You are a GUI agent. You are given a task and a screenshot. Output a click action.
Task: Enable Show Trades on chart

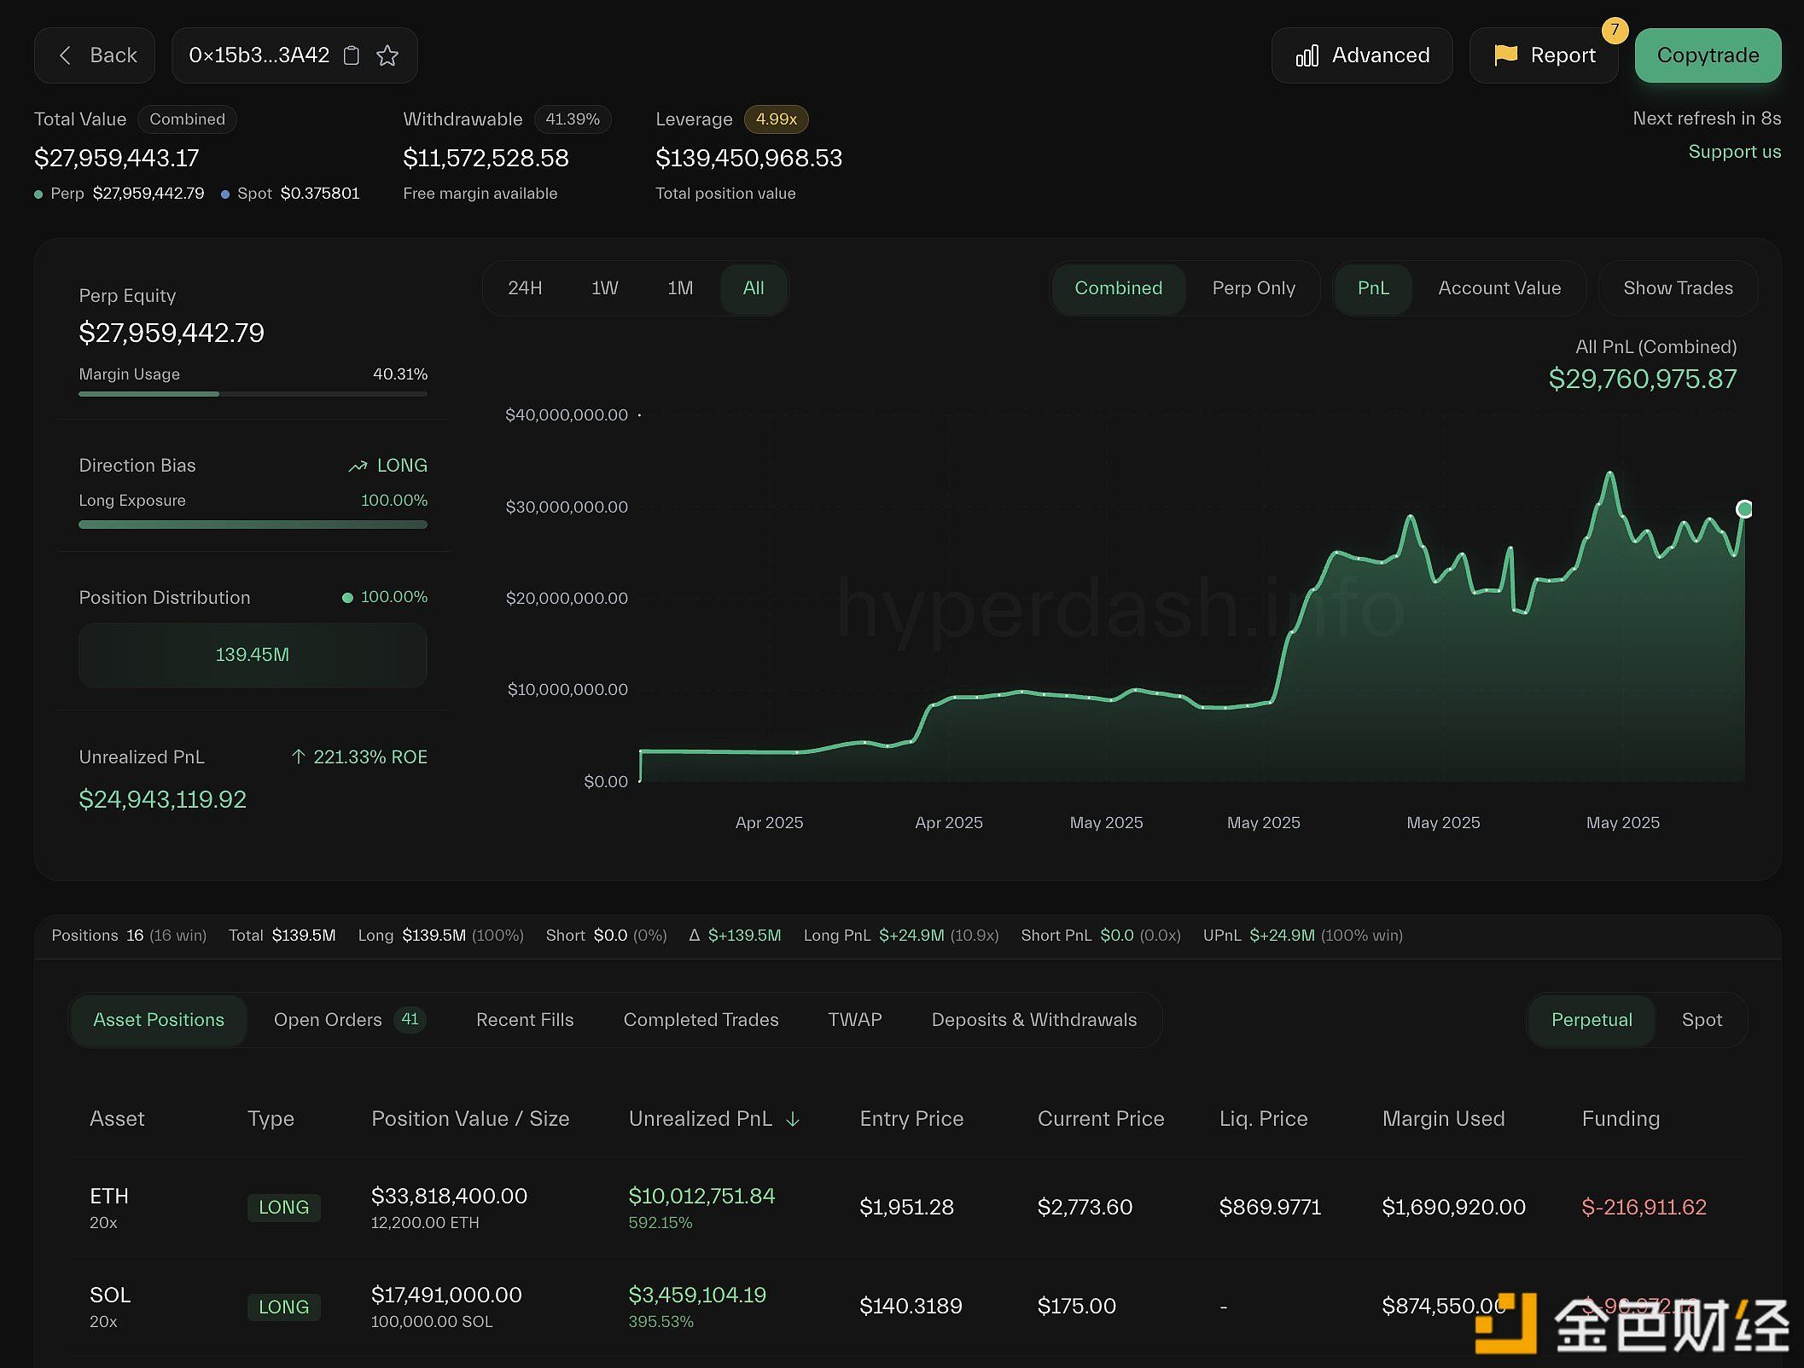(x=1677, y=288)
